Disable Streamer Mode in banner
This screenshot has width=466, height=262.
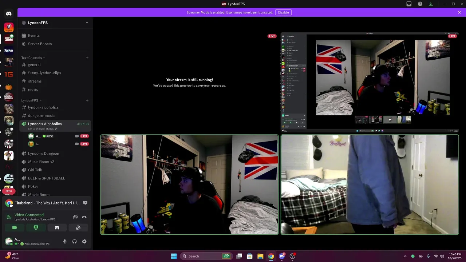point(283,12)
